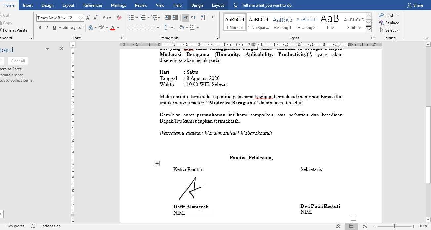The image size is (431, 230).
Task: Center align the selected text
Action: click(x=139, y=28)
